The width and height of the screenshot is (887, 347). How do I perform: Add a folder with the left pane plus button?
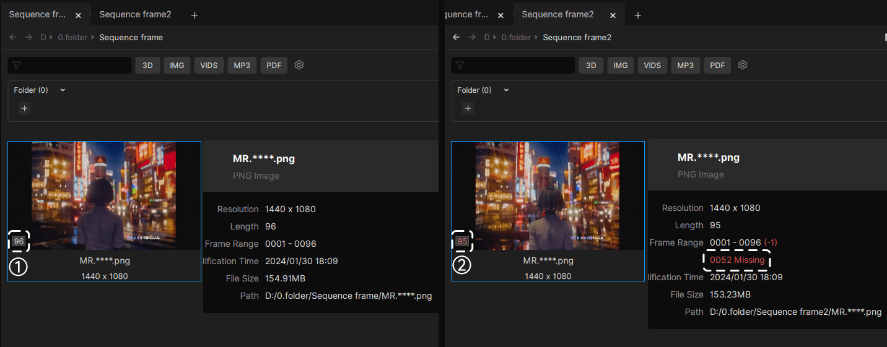click(x=24, y=108)
